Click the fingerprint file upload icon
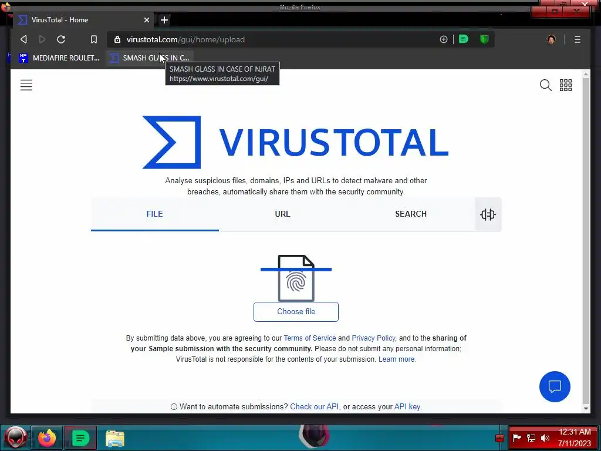 [296, 278]
